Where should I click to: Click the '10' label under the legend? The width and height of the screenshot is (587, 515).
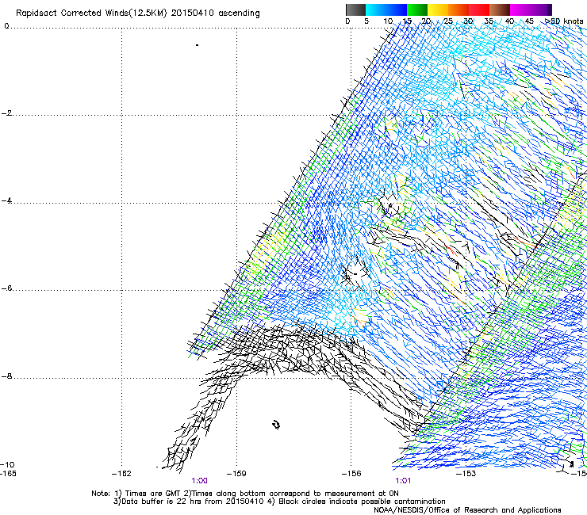tap(388, 21)
